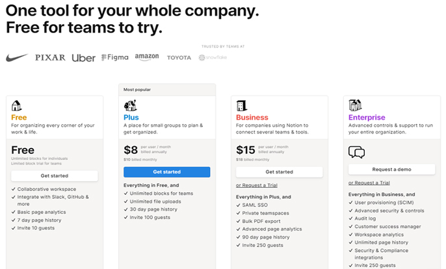Click the Free plan house icon
This screenshot has height=269, width=446.
tap(16, 105)
